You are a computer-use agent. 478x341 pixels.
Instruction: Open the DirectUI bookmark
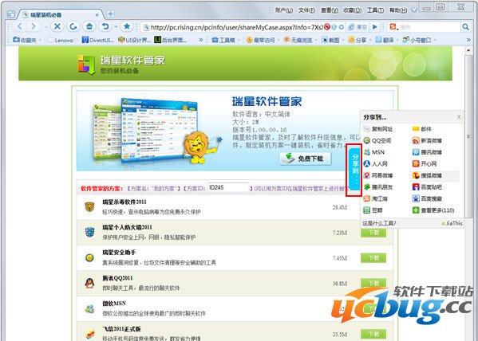pyautogui.click(x=98, y=40)
